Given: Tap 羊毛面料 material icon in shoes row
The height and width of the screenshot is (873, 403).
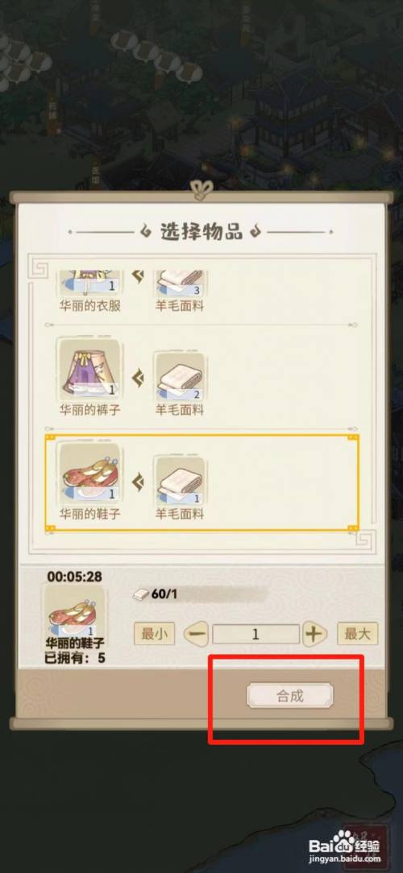Looking at the screenshot, I should pyautogui.click(x=179, y=481).
